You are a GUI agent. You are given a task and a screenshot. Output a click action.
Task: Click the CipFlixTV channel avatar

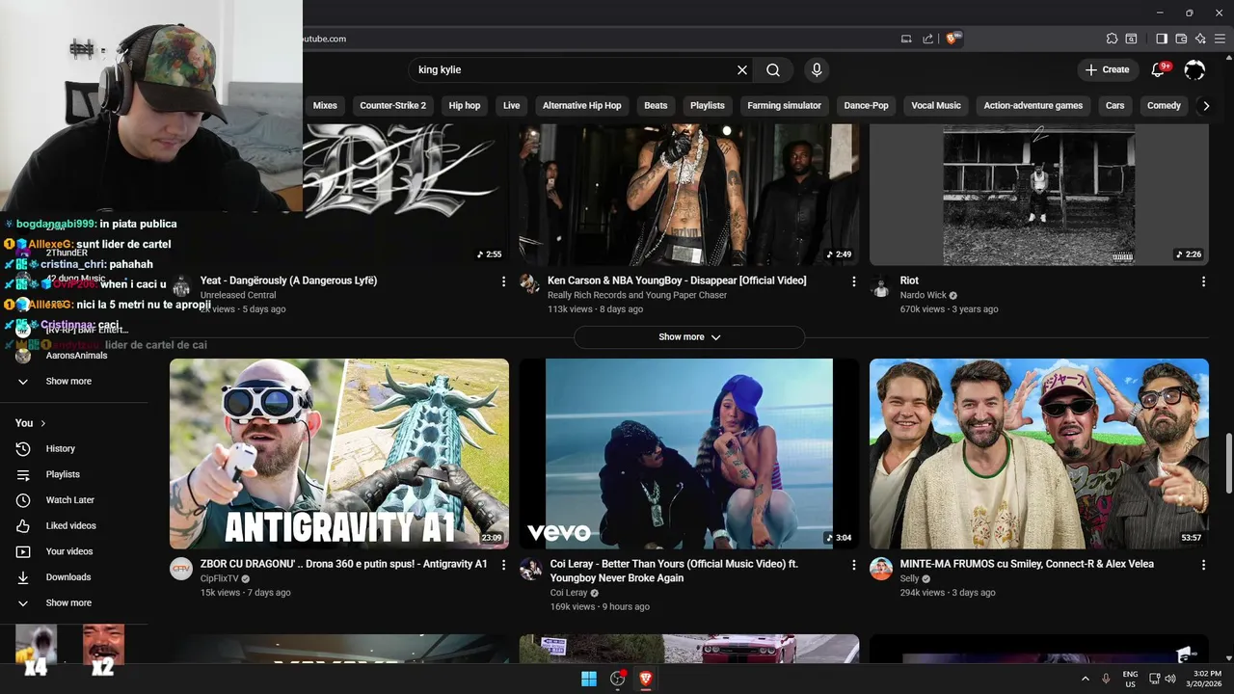click(181, 569)
